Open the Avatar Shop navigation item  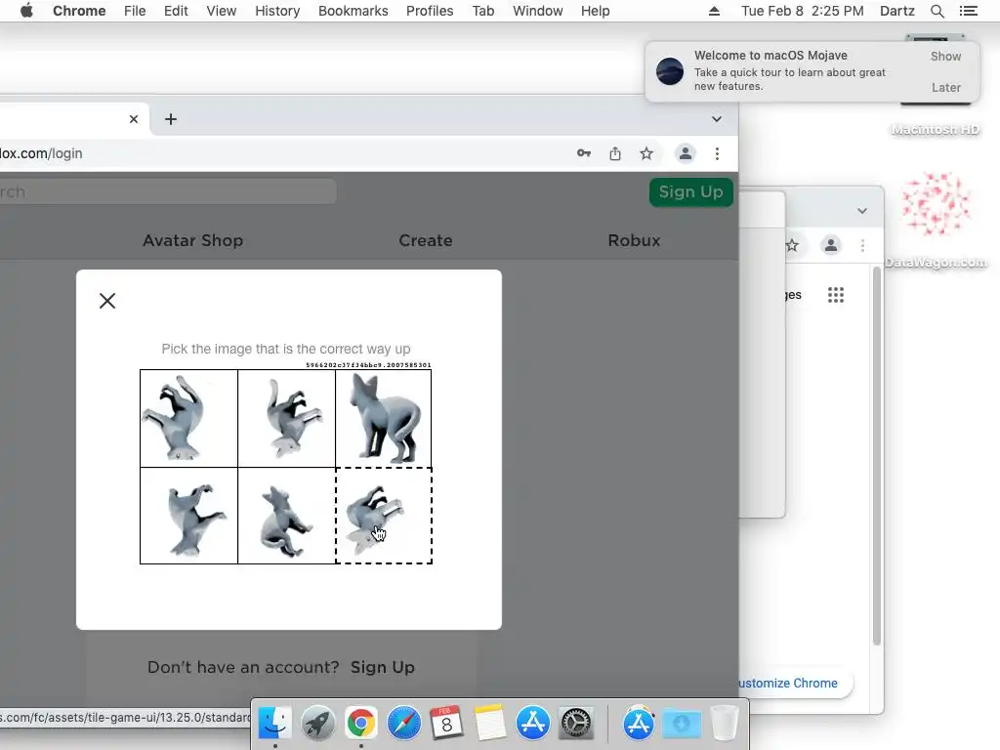point(192,240)
